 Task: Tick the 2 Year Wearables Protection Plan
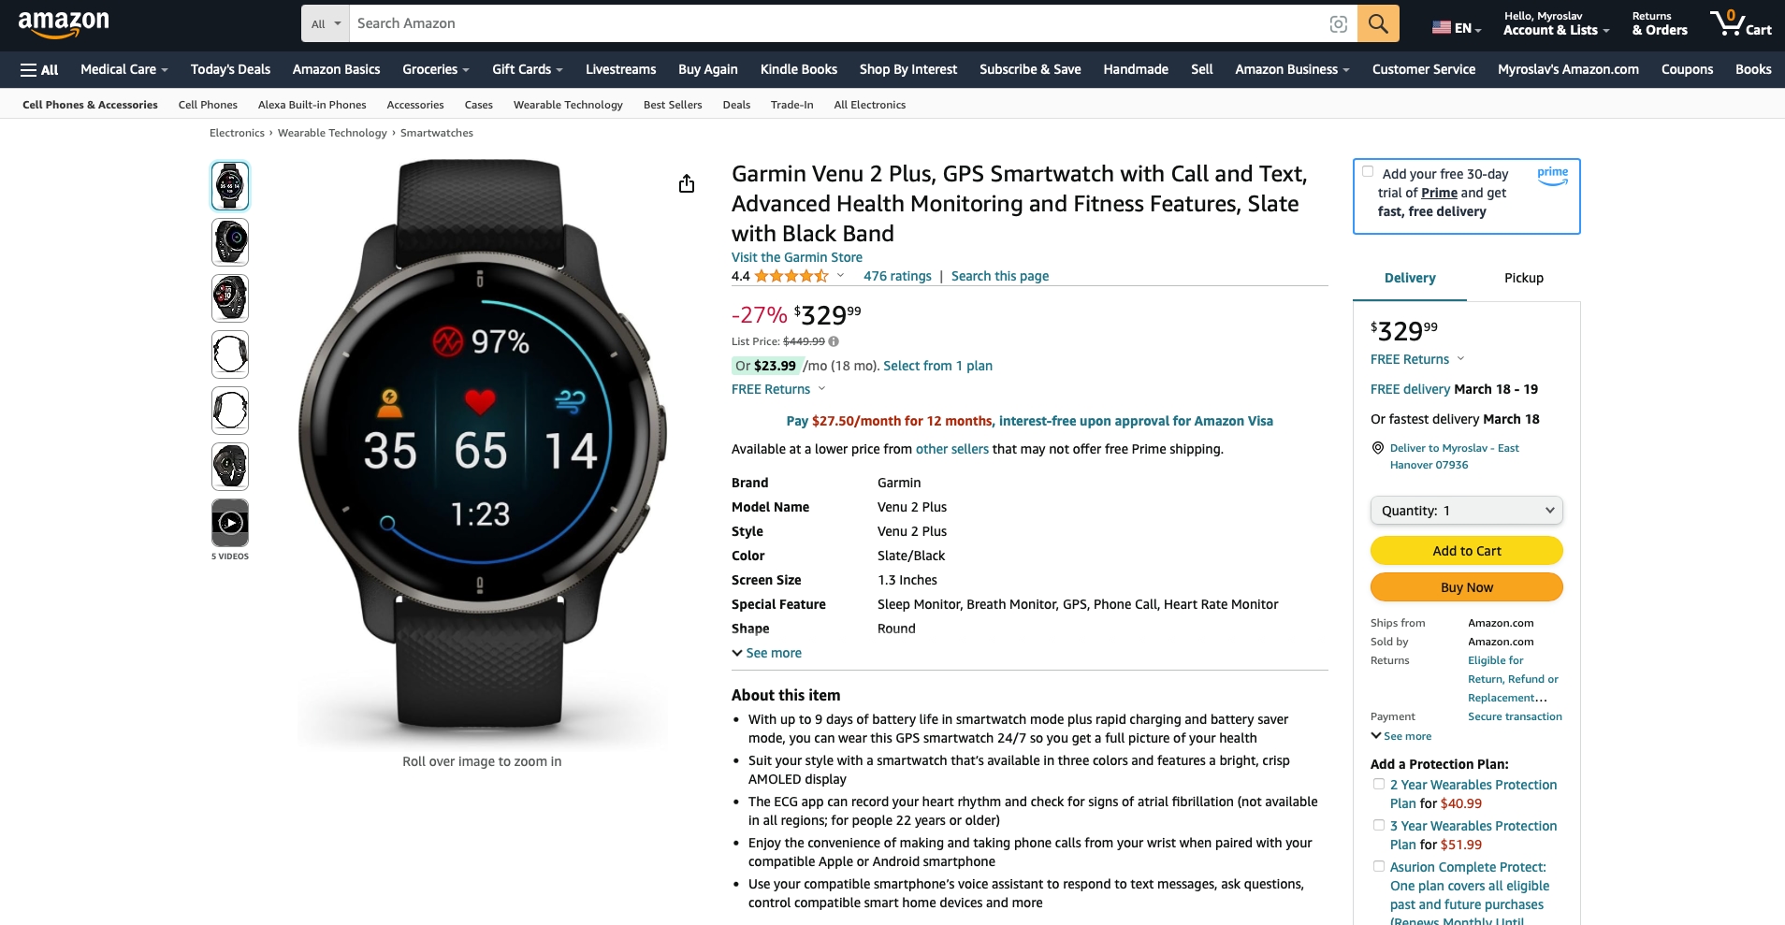[x=1379, y=784]
